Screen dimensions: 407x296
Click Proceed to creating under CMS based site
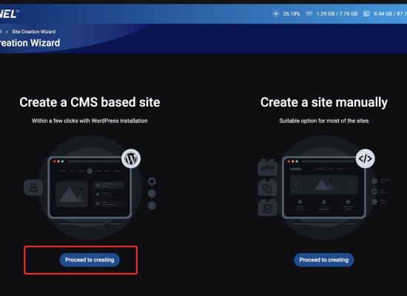pos(90,260)
